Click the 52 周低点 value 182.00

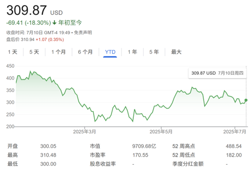[x=234, y=155]
